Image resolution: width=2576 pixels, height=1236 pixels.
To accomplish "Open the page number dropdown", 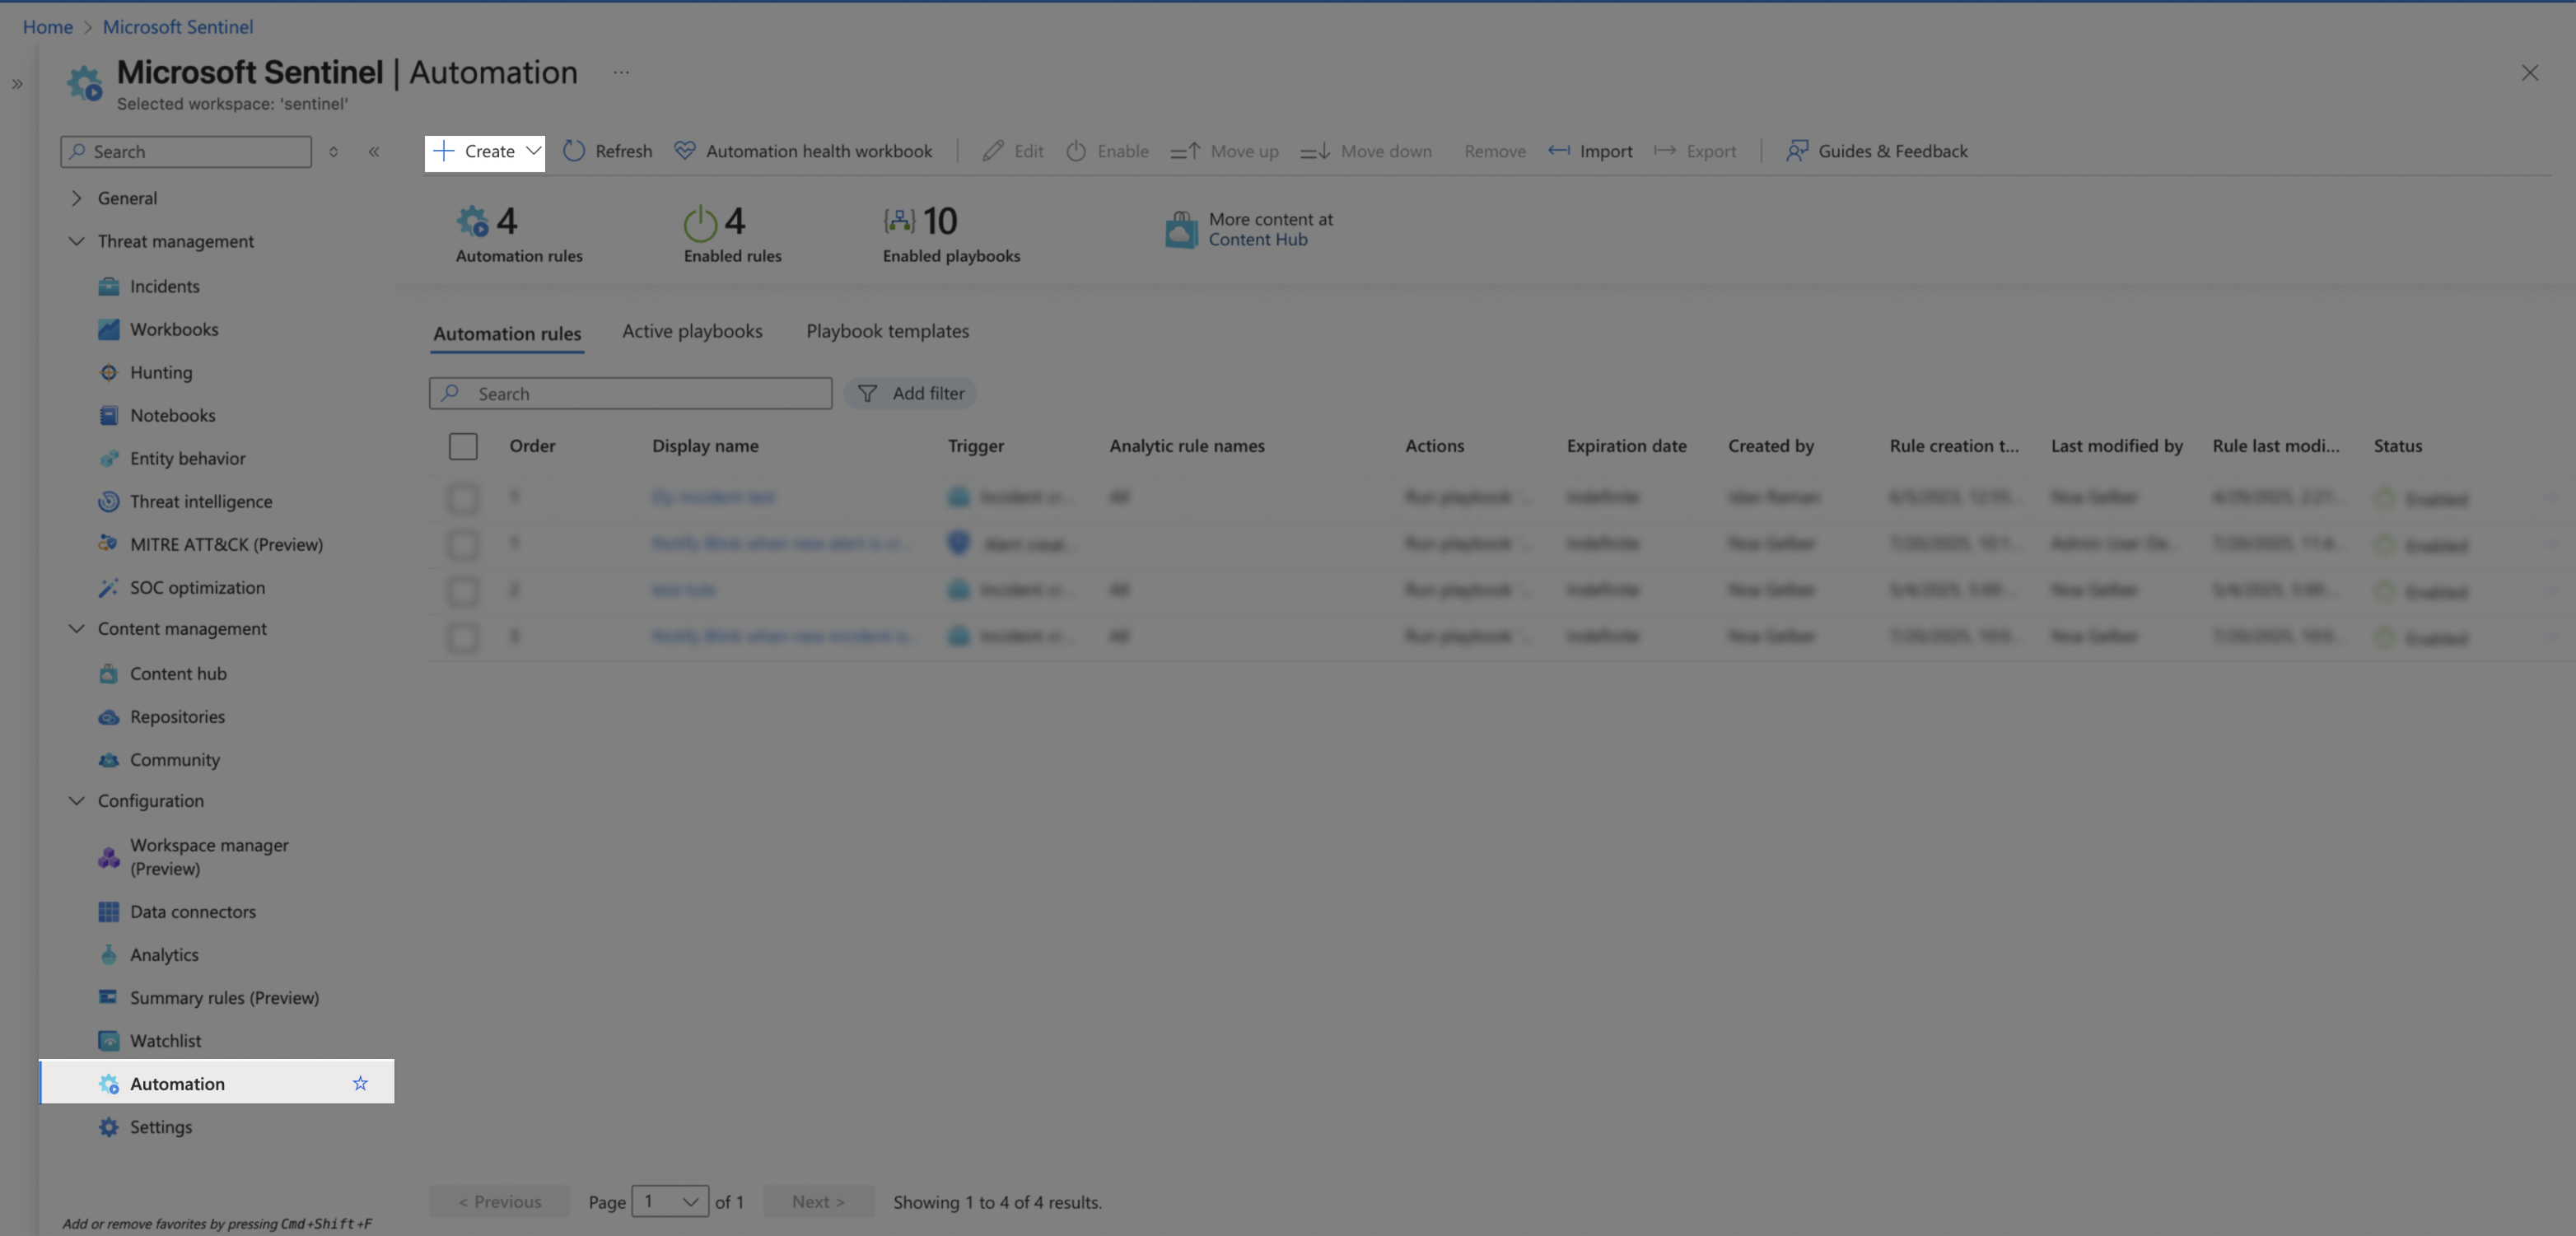I will tap(669, 1202).
